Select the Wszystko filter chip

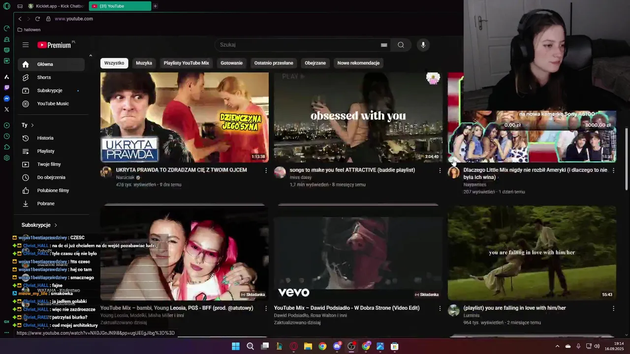tap(114, 63)
